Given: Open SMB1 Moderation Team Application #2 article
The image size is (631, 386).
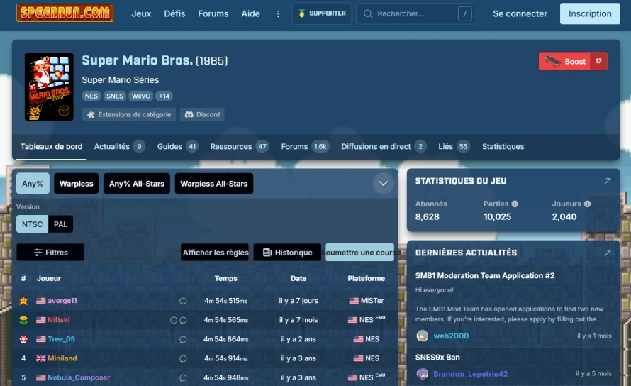Looking at the screenshot, I should (485, 275).
